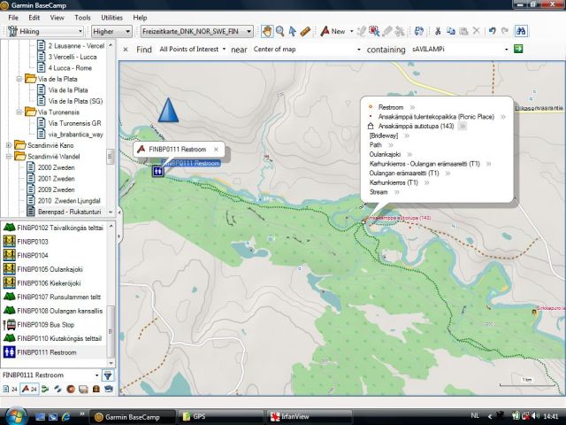The image size is (566, 425).
Task: Open the Freizeitkarte map product dropdown
Action: pyautogui.click(x=196, y=31)
